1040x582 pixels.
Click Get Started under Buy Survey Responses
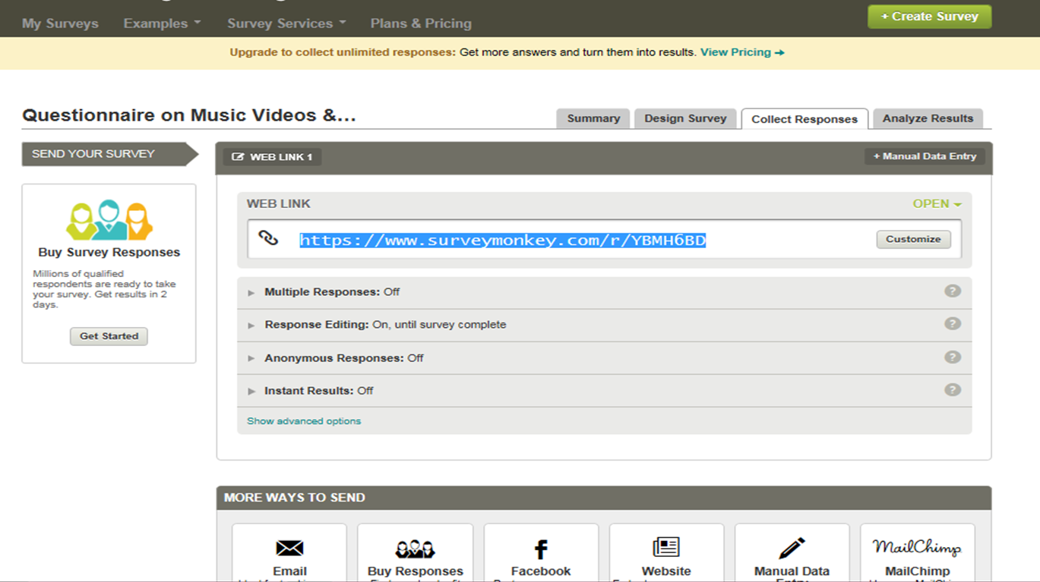(x=109, y=336)
